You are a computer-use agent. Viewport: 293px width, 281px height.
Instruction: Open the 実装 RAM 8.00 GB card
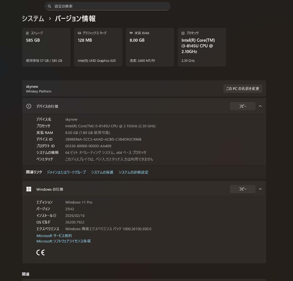click(150, 47)
